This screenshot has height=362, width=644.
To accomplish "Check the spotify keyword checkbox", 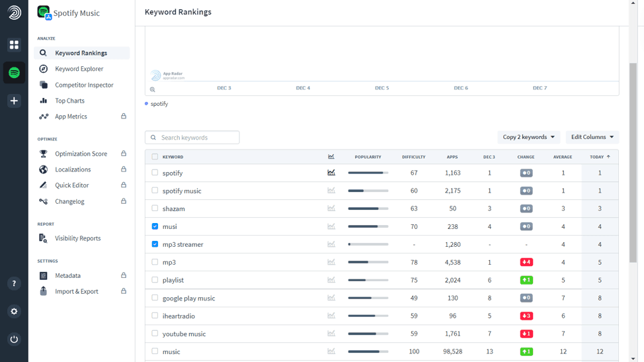I will pyautogui.click(x=155, y=173).
